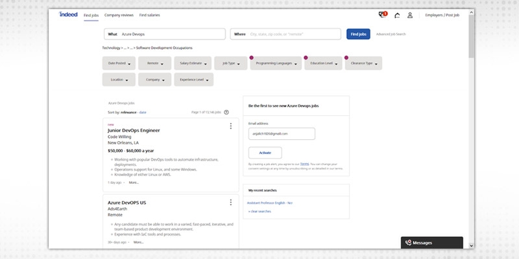Expand the Date Posted filter
Screen dimensions: 519x259
[x=120, y=63]
